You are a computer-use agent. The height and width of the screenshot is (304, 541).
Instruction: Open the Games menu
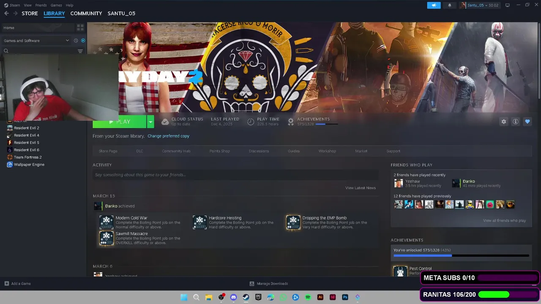(x=56, y=5)
